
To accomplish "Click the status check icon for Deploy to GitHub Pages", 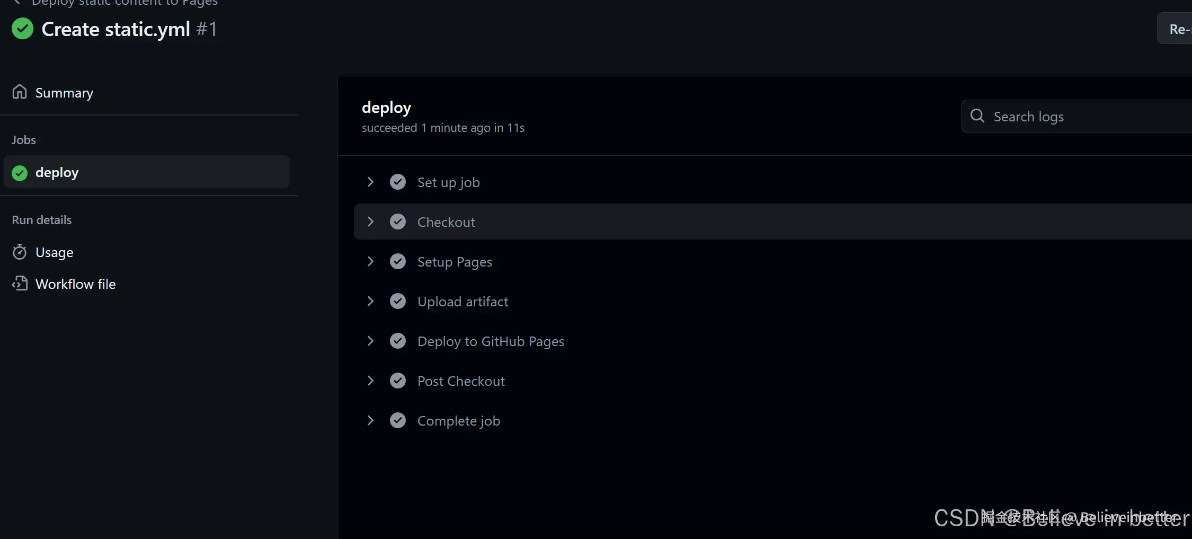I will click(x=398, y=341).
